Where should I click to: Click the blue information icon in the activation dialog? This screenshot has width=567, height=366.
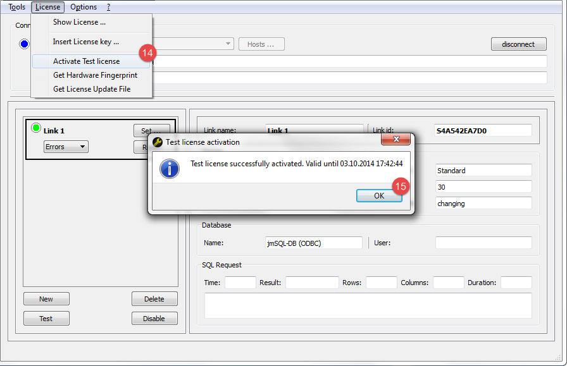[170, 169]
